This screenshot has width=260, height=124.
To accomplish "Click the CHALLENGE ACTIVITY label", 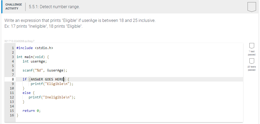I will [14, 7].
